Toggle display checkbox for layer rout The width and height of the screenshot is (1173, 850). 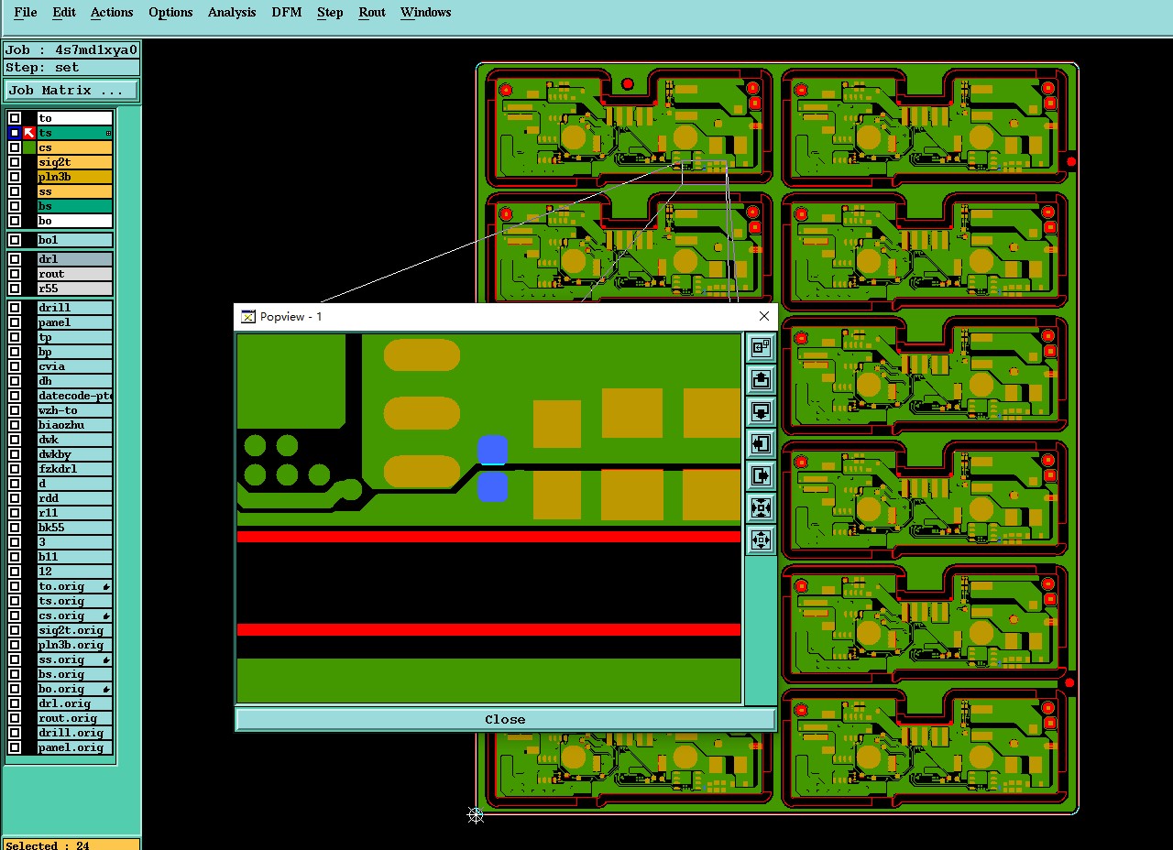tap(15, 274)
